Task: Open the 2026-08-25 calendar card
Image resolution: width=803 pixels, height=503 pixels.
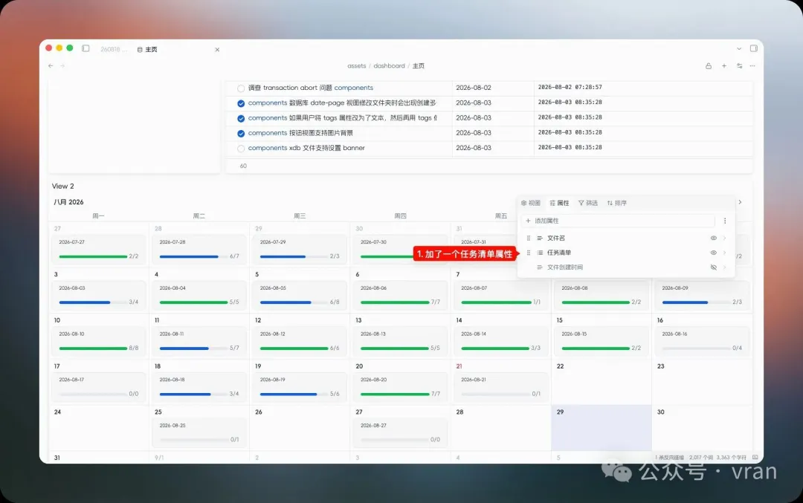Action: [x=199, y=432]
